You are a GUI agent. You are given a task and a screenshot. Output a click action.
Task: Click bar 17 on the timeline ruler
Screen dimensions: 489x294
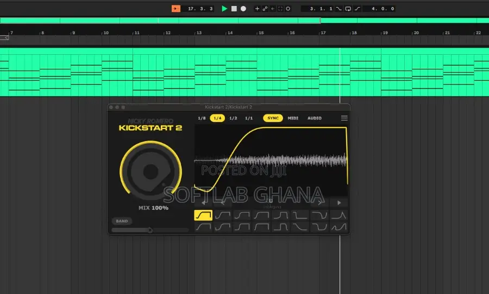(323, 33)
